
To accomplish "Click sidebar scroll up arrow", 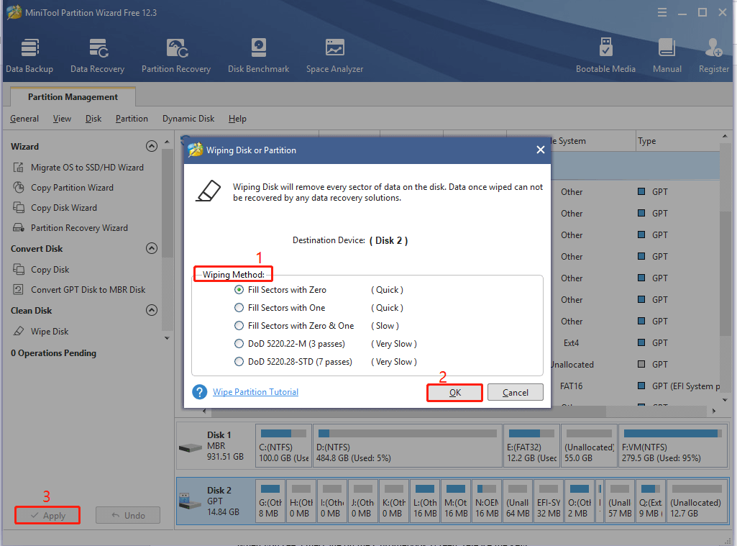I will [167, 142].
